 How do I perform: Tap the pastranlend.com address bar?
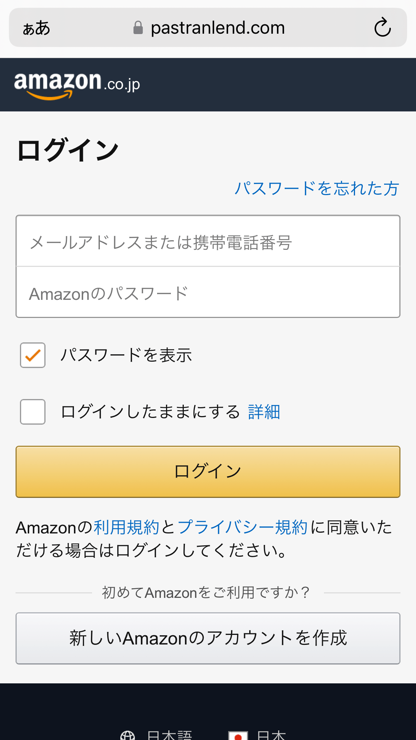[x=217, y=27]
